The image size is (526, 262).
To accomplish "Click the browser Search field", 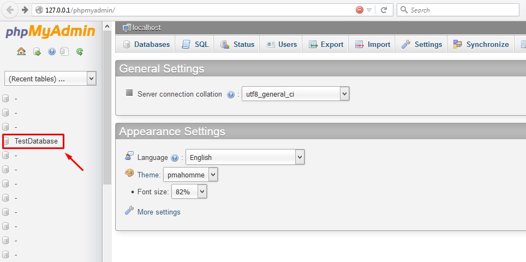I will (458, 10).
